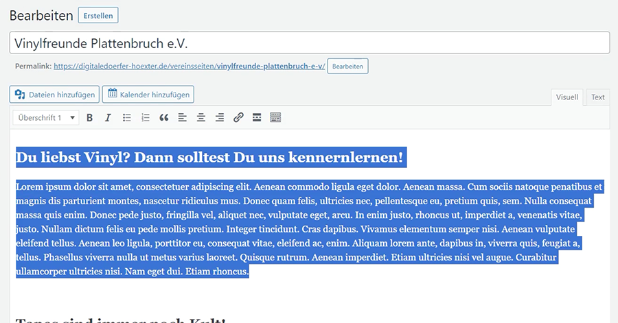The height and width of the screenshot is (323, 618).
Task: Click Dateien hinzufügen button
Action: 54,94
